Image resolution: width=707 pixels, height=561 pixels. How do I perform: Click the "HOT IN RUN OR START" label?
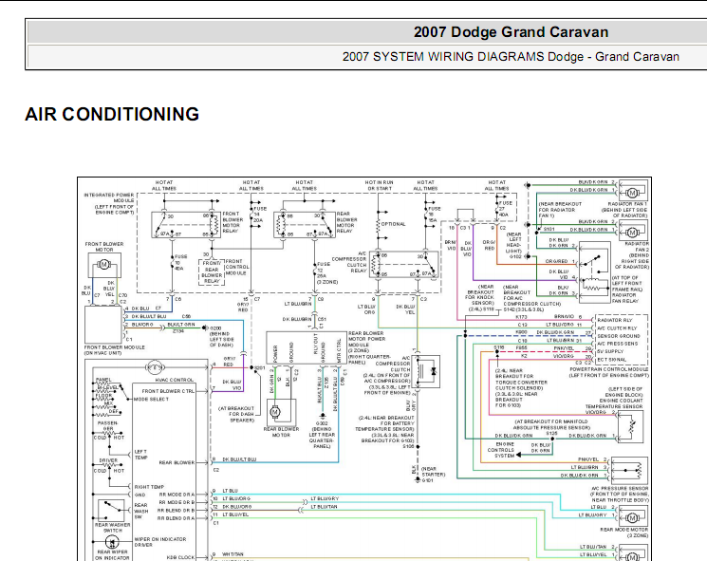(x=379, y=185)
